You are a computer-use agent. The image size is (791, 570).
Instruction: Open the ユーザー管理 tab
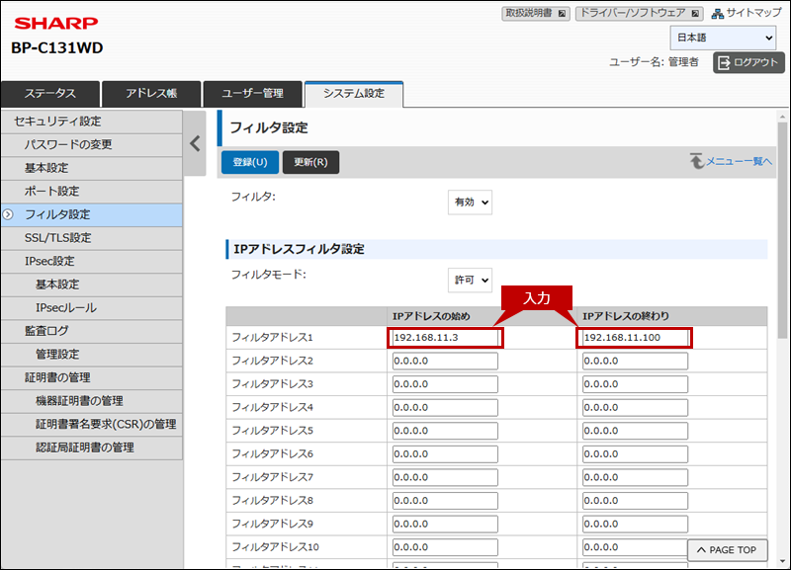coord(252,94)
